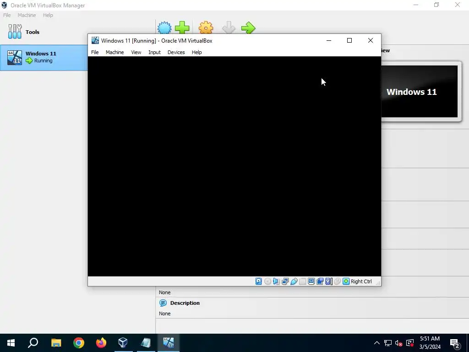Click the Description speech bubble icon
This screenshot has width=469, height=352.
163,303
